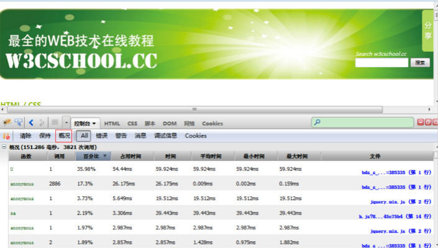Click the 26.175ms own time cell

point(124,184)
